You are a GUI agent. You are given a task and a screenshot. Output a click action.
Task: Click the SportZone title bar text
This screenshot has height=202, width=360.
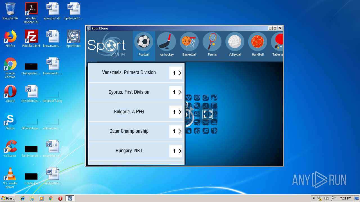(x=100, y=28)
